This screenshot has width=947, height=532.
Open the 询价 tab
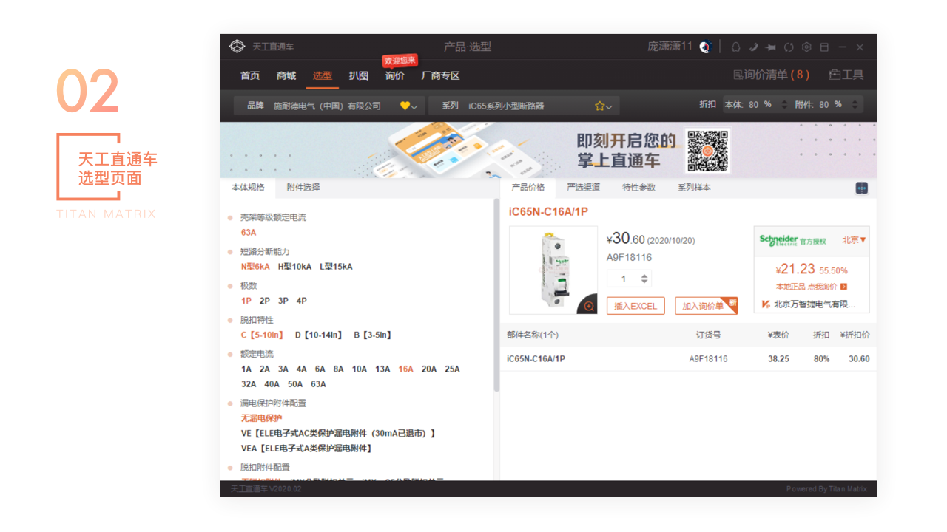pos(395,75)
